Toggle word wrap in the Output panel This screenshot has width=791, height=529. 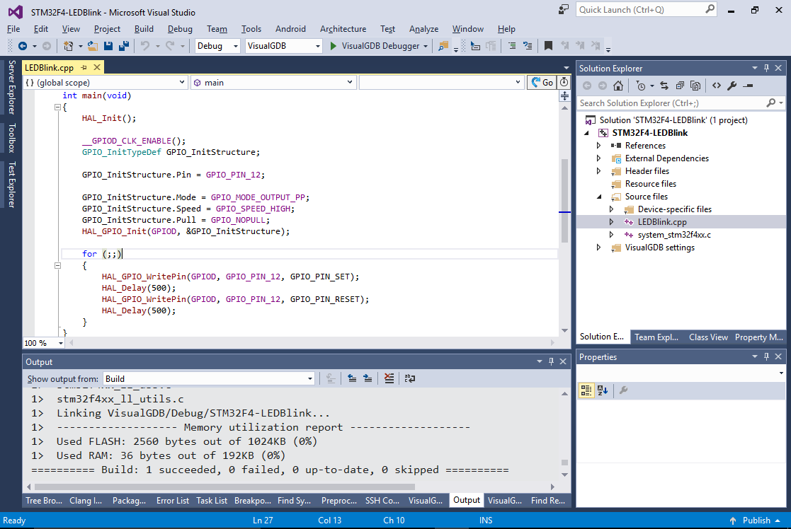click(410, 379)
